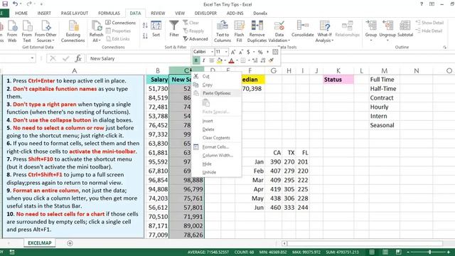Save the workbook from quick access toolbar
This screenshot has width=455, height=256.
pos(5,4)
